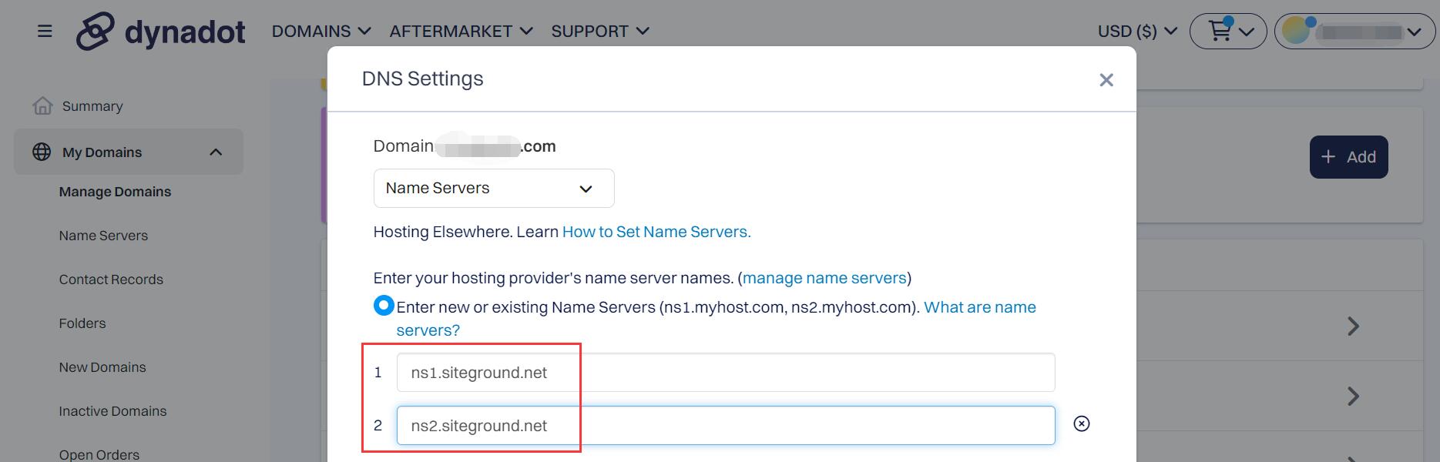Image resolution: width=1440 pixels, height=462 pixels.
Task: Change currency from USD ($)
Action: pyautogui.click(x=1137, y=32)
